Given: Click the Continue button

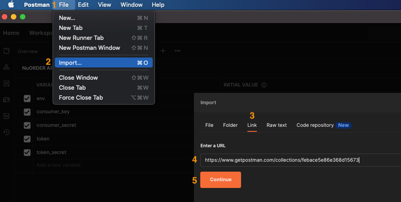Looking at the screenshot, I should 221,180.
